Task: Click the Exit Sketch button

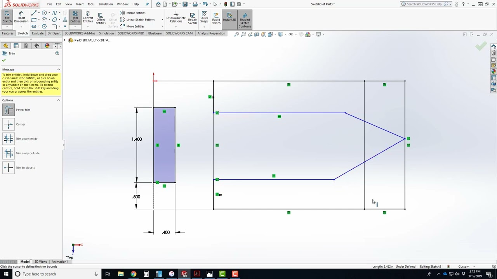Action: coord(7,17)
